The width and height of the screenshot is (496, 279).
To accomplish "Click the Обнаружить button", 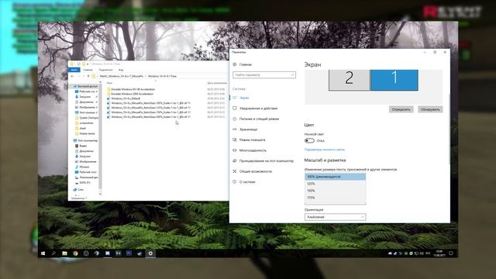I will click(x=430, y=109).
